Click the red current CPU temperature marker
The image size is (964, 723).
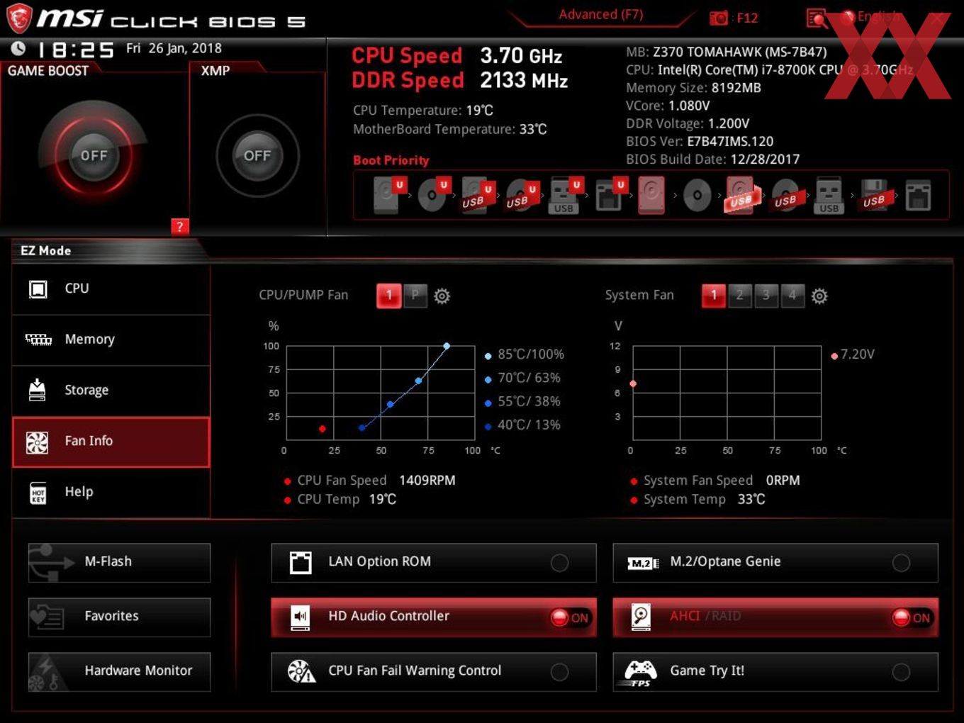[x=323, y=429]
